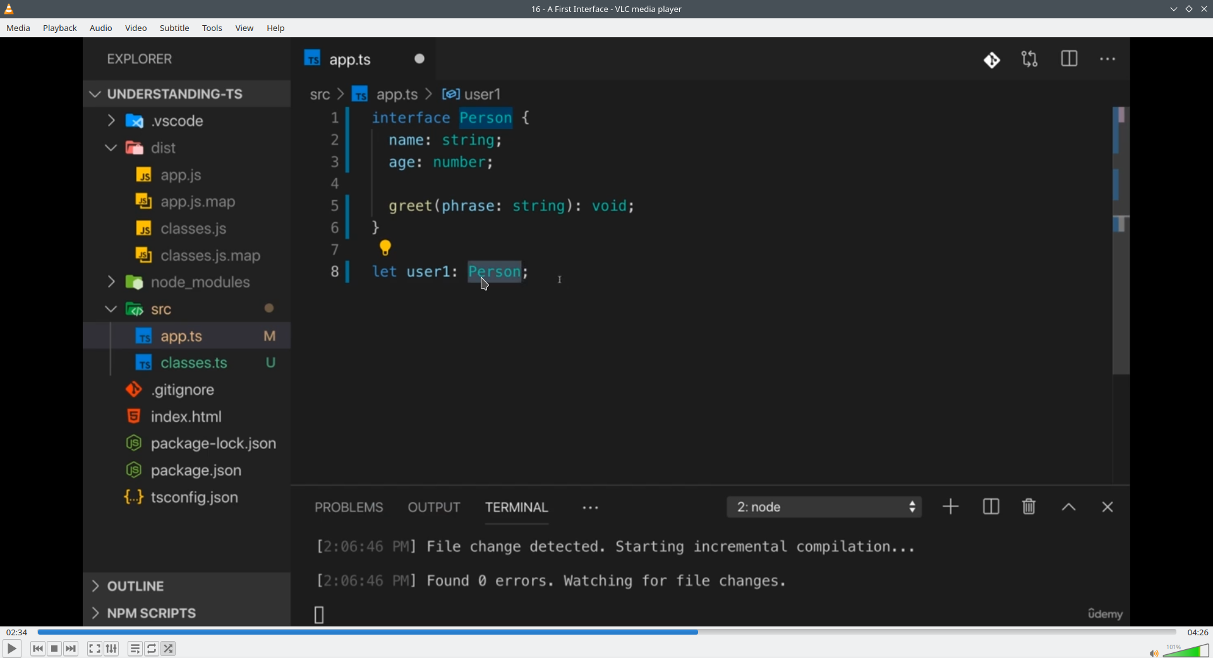
Task: Select app.ts in the src folder
Action: click(186, 336)
